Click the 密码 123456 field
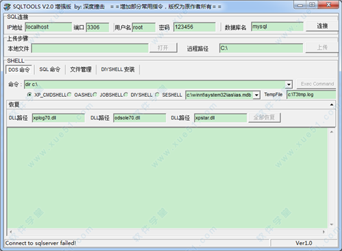 click(194, 27)
